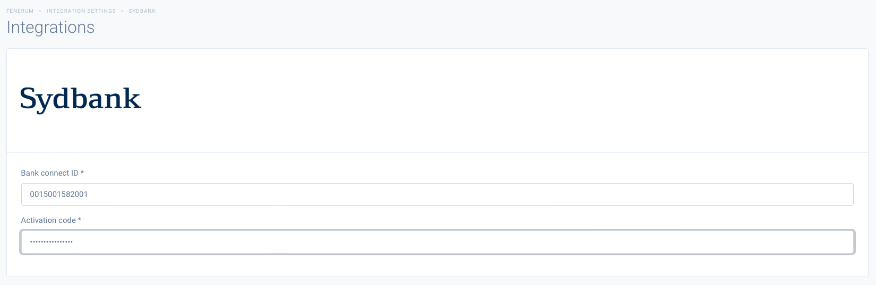Image resolution: width=876 pixels, height=285 pixels.
Task: Place cursor in the masked activation code dots
Action: 51,242
